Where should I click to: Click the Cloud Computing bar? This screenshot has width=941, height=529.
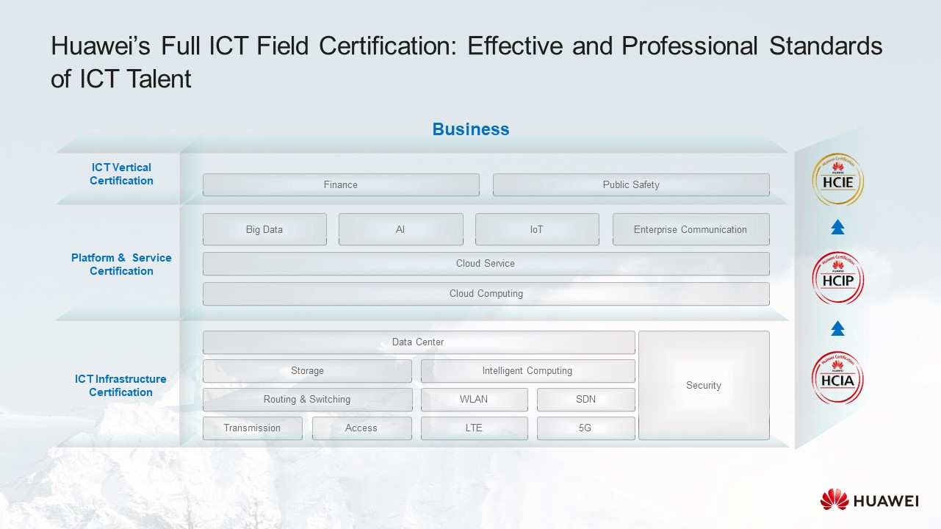[x=486, y=294]
